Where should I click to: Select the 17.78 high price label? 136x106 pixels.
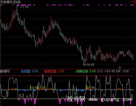tap(24, 7)
